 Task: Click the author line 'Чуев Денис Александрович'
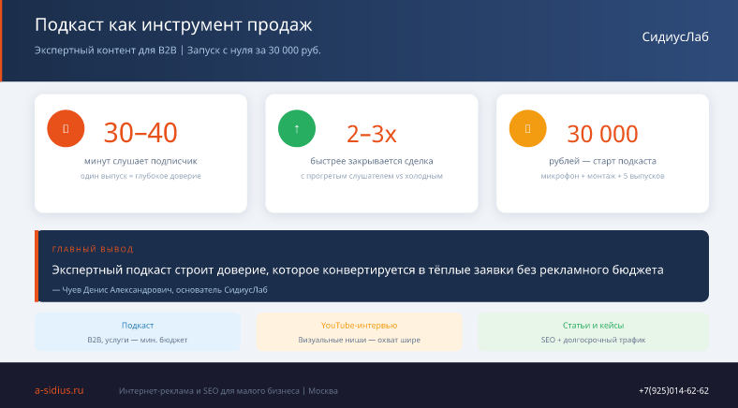(118, 290)
